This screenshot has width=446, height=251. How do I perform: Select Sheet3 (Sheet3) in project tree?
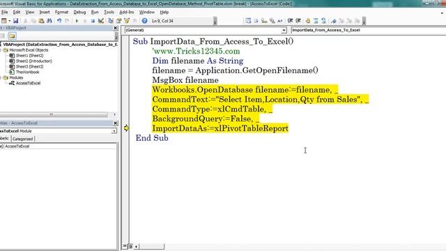pyautogui.click(x=29, y=67)
